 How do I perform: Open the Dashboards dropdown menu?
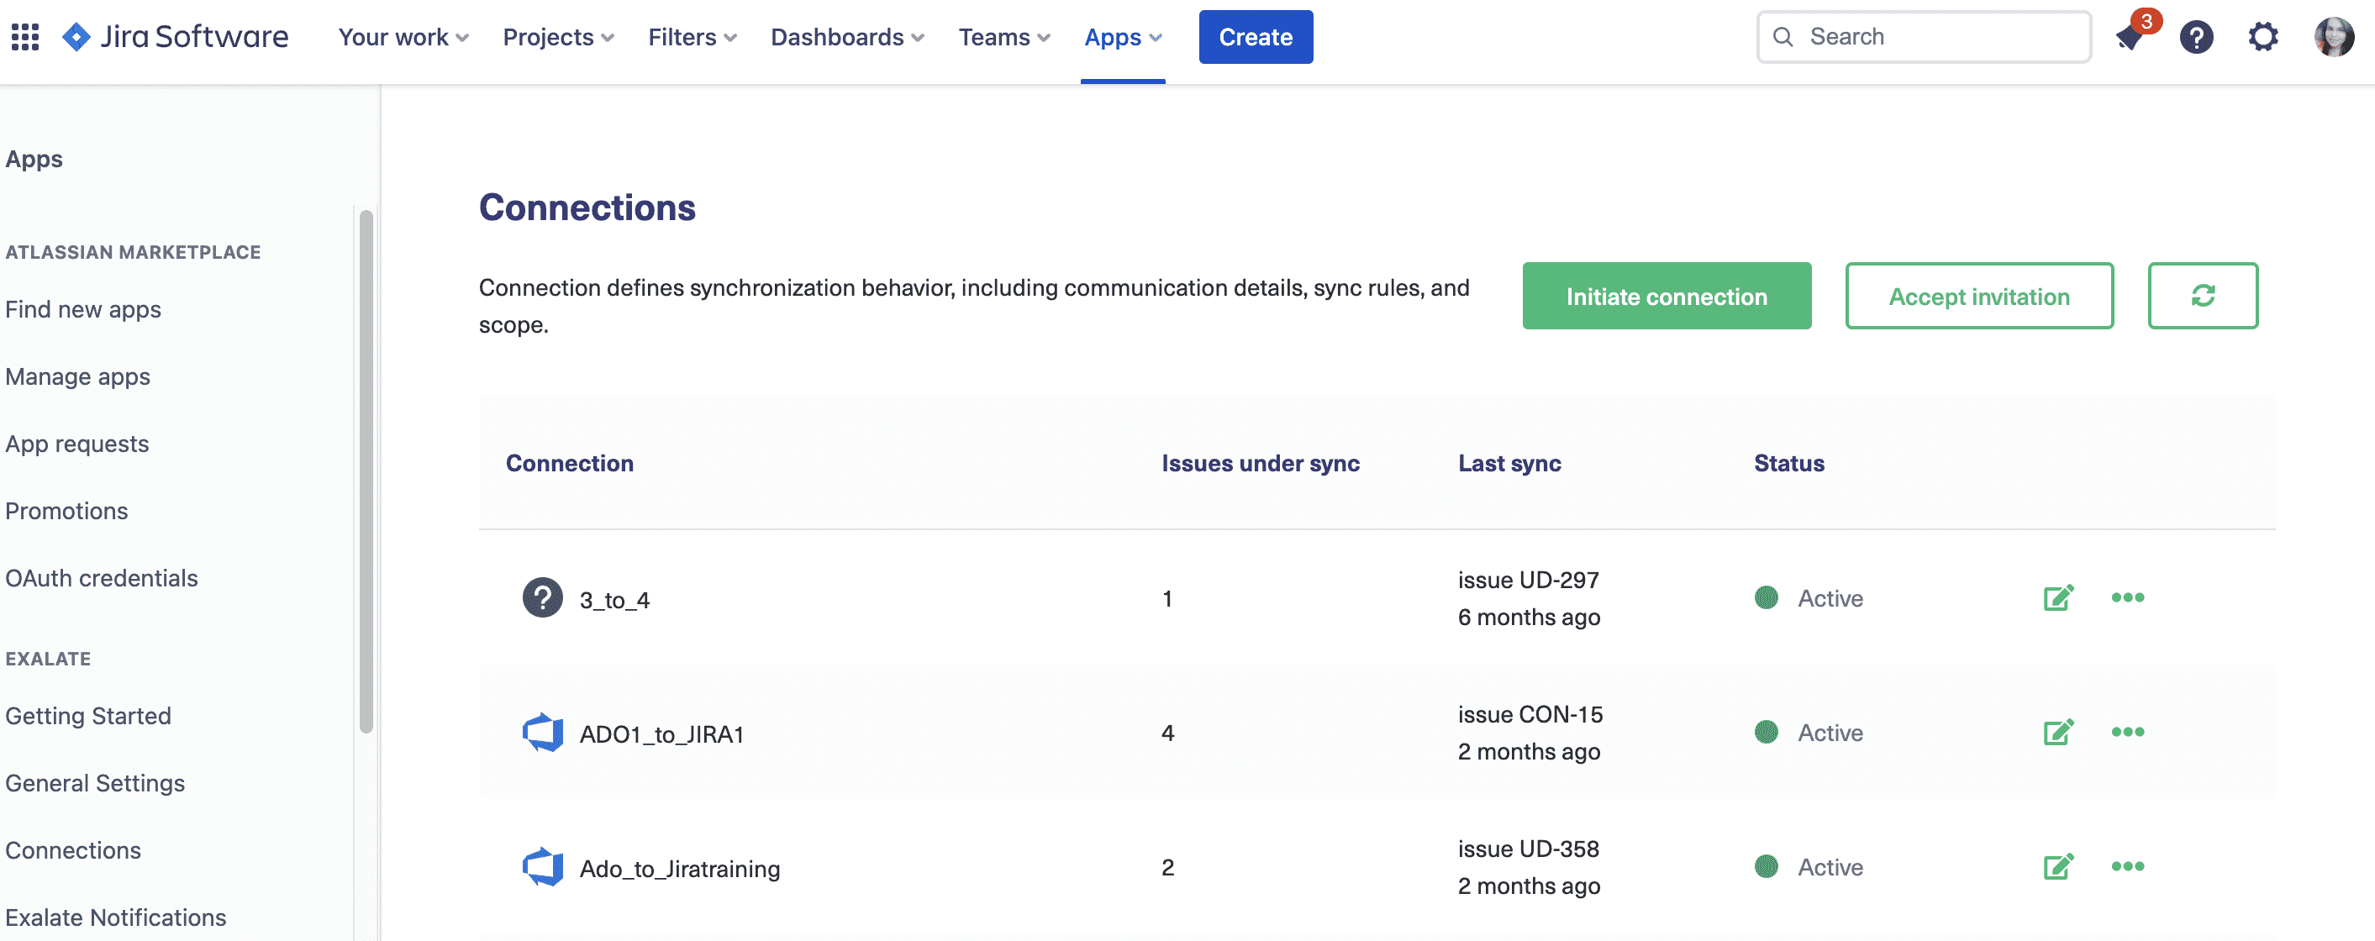coord(846,37)
